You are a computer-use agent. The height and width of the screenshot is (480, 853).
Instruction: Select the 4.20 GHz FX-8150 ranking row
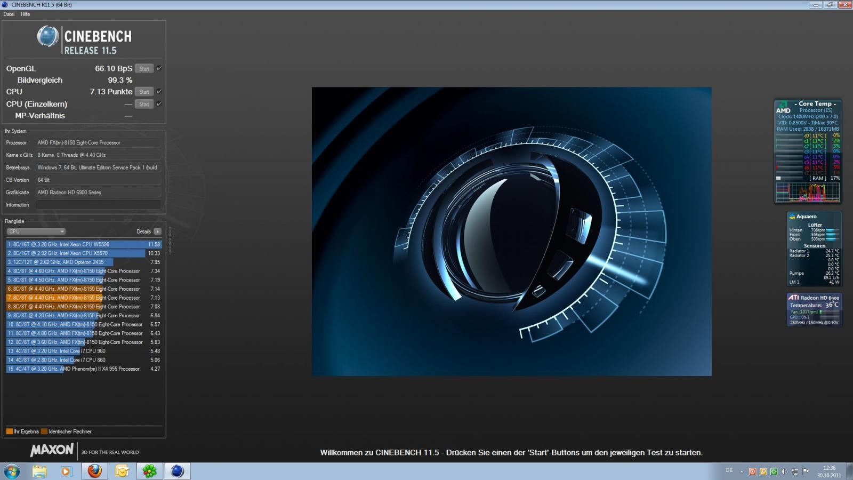coord(84,315)
